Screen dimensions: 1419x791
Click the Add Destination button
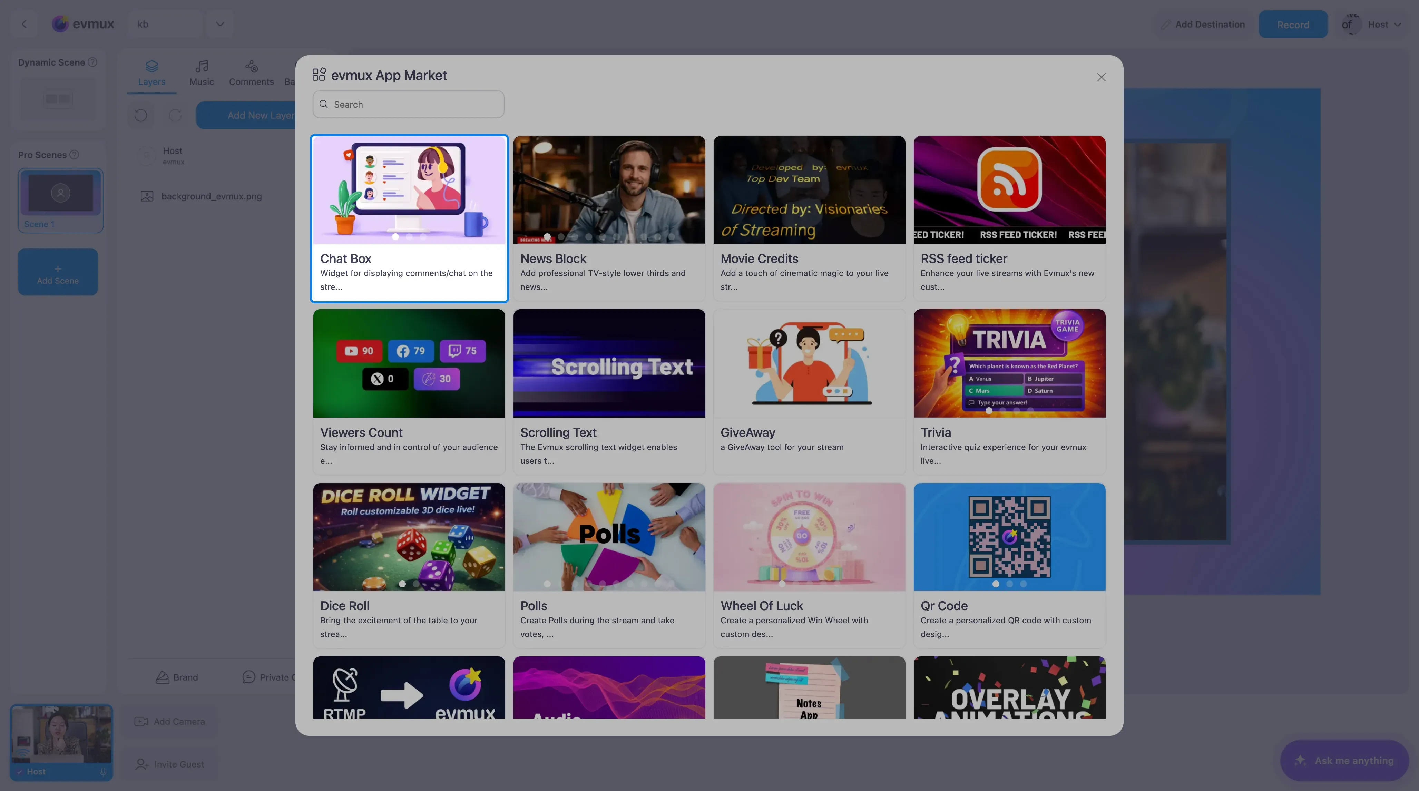point(1203,24)
